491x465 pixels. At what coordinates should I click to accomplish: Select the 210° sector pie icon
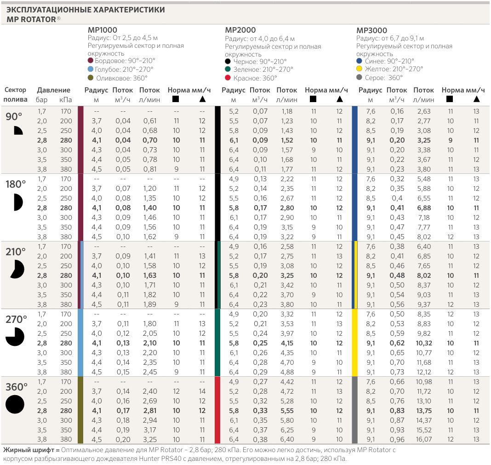(x=17, y=269)
